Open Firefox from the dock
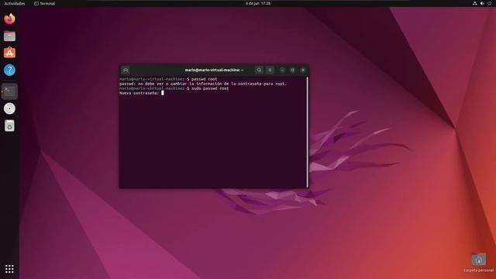The height and width of the screenshot is (279, 496). click(9, 19)
